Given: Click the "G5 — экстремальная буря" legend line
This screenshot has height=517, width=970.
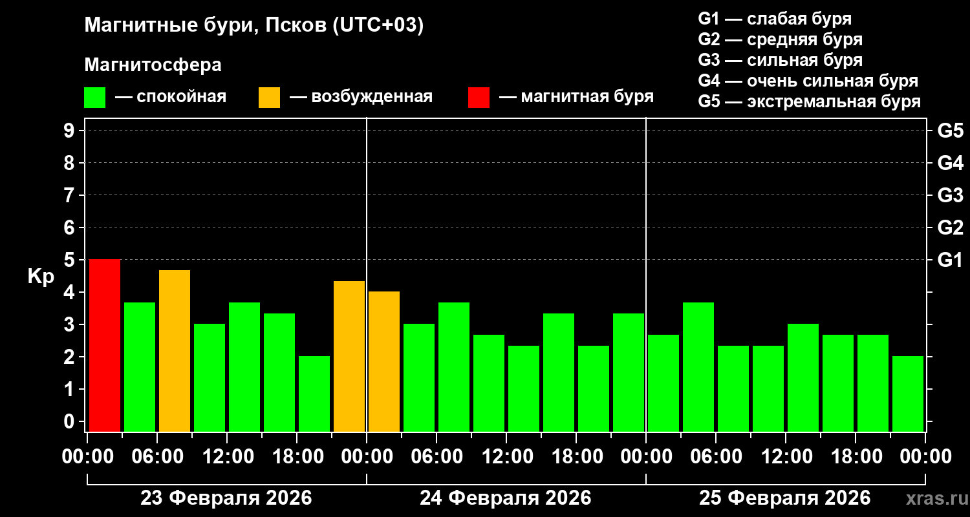Looking at the screenshot, I should pos(809,102).
